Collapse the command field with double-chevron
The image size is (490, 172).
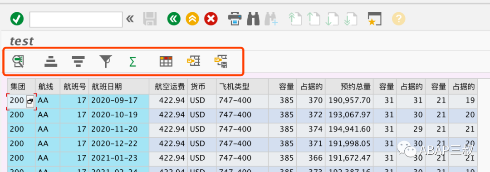point(130,20)
